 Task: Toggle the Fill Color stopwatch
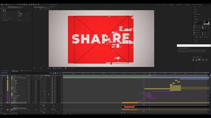click(x=3, y=14)
